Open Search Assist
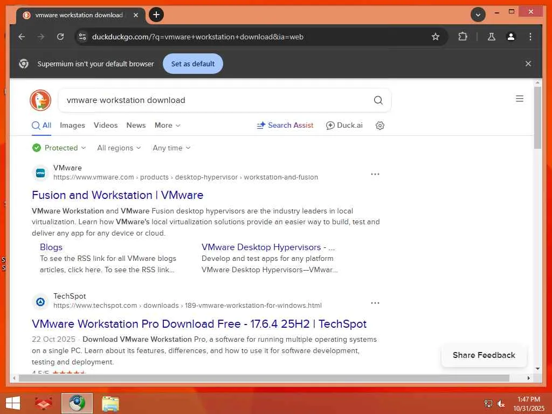552x414 pixels. coord(285,125)
